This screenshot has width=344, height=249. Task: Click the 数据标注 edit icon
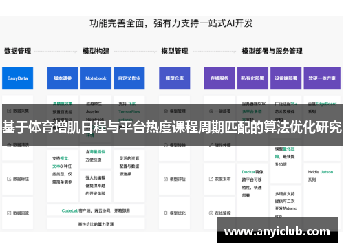pos(9,179)
